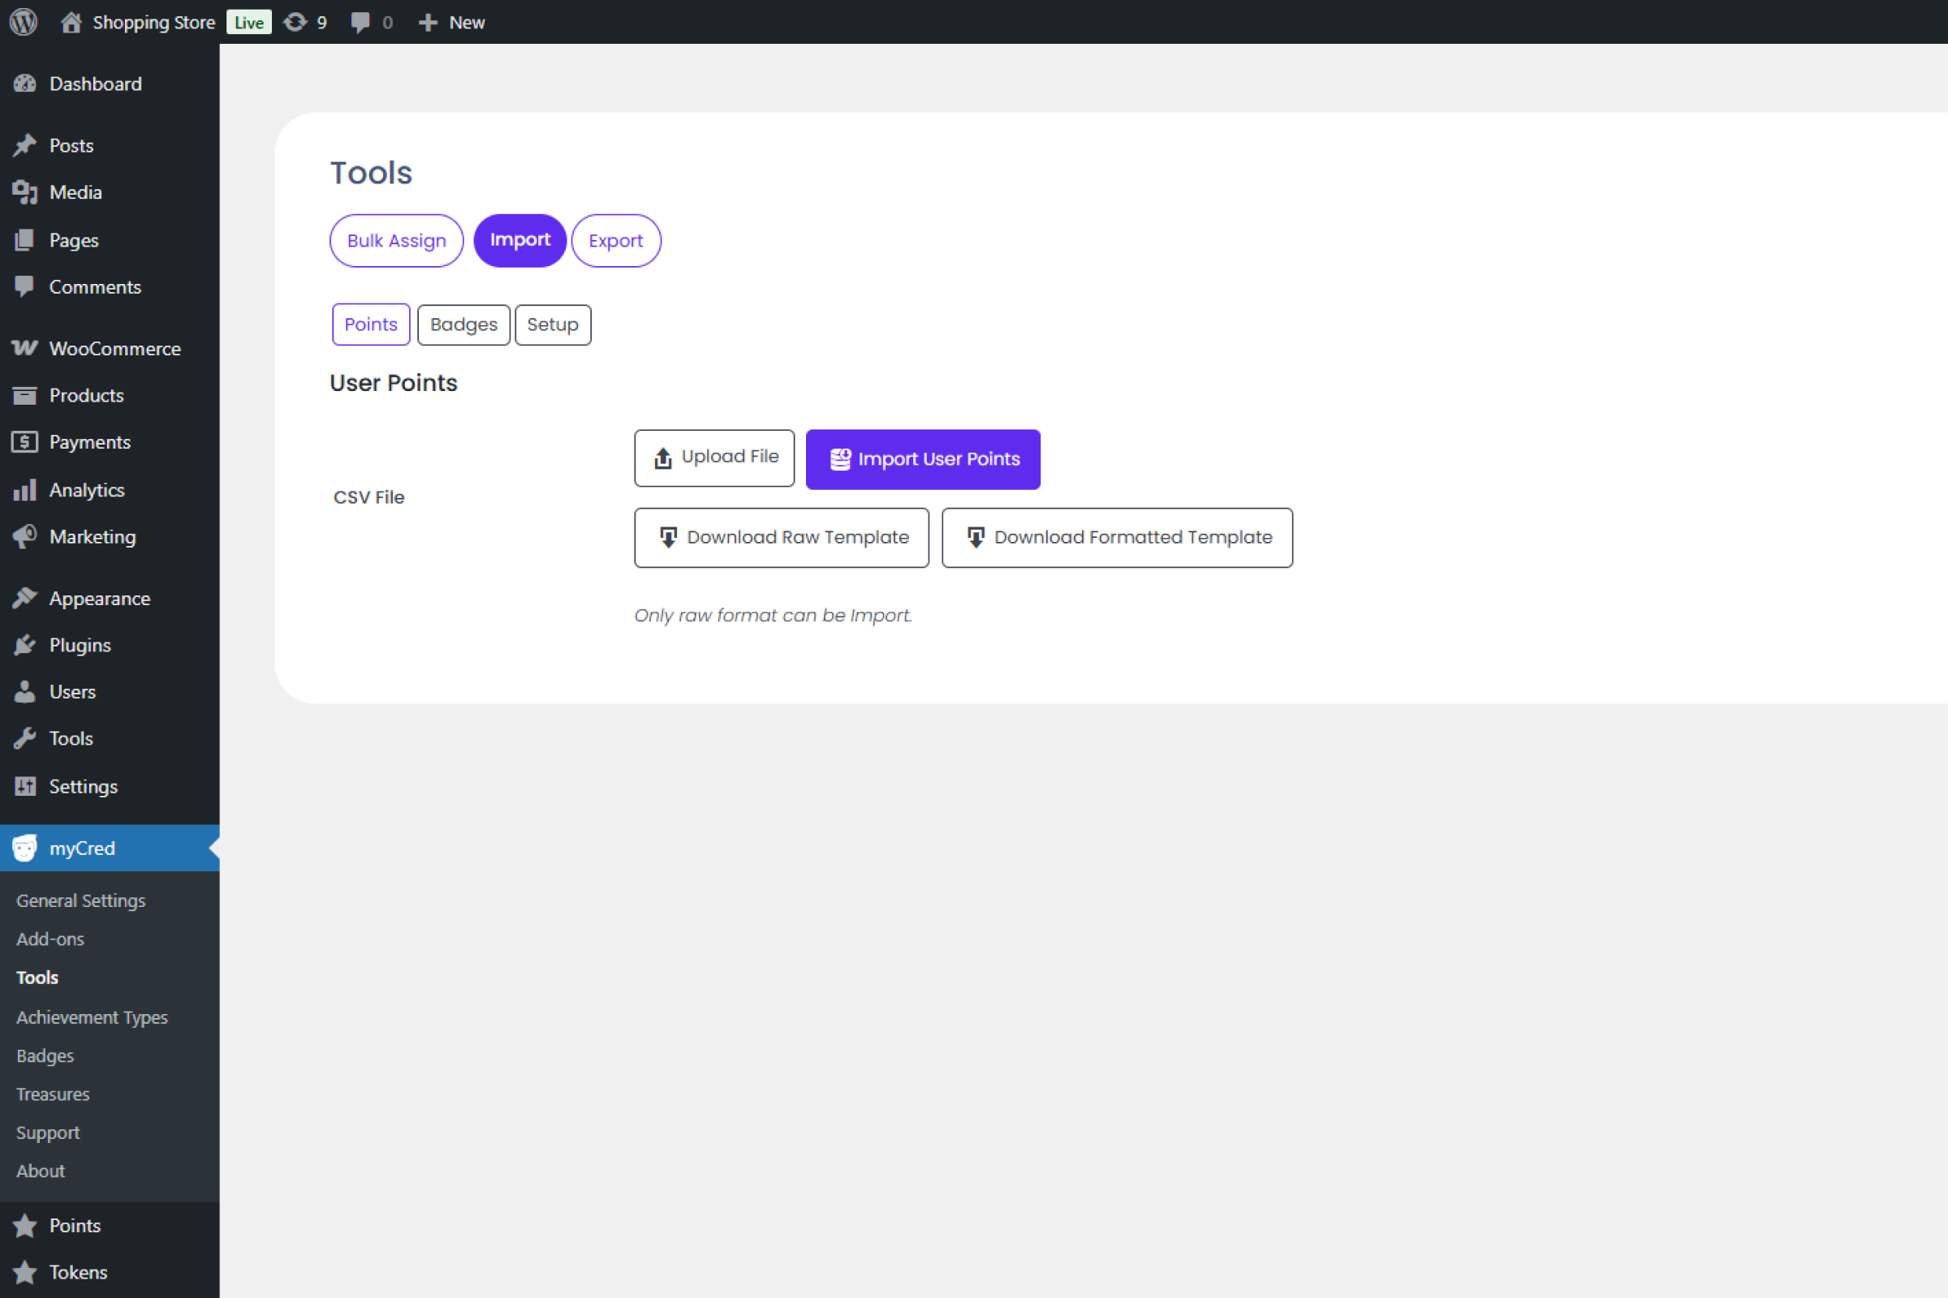
Task: Click the WordPress logo icon
Action: click(x=24, y=22)
